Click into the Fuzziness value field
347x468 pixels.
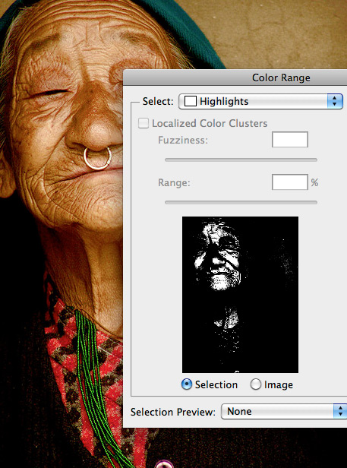point(290,139)
